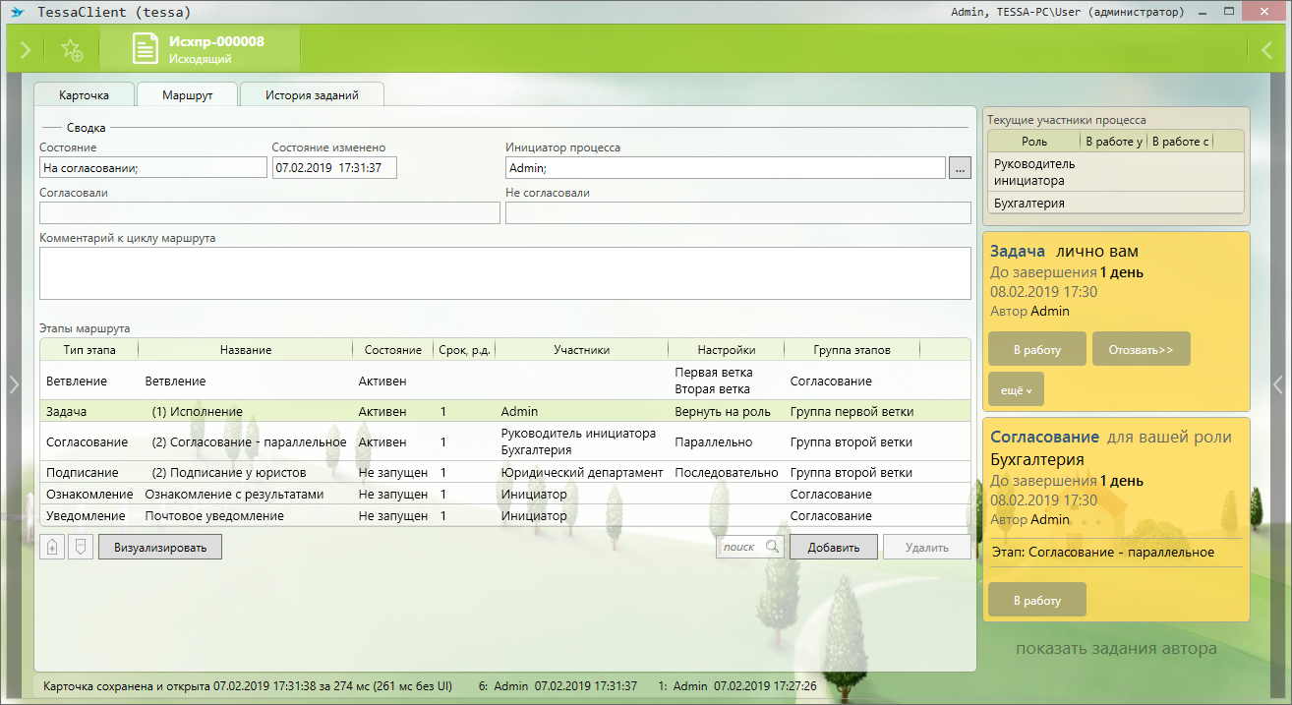Open the История заданий tab
This screenshot has width=1292, height=705.
click(312, 95)
